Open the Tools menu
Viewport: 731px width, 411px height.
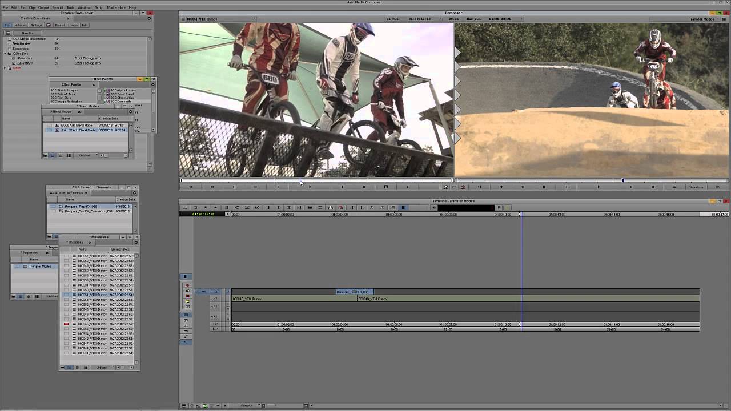[70, 7]
